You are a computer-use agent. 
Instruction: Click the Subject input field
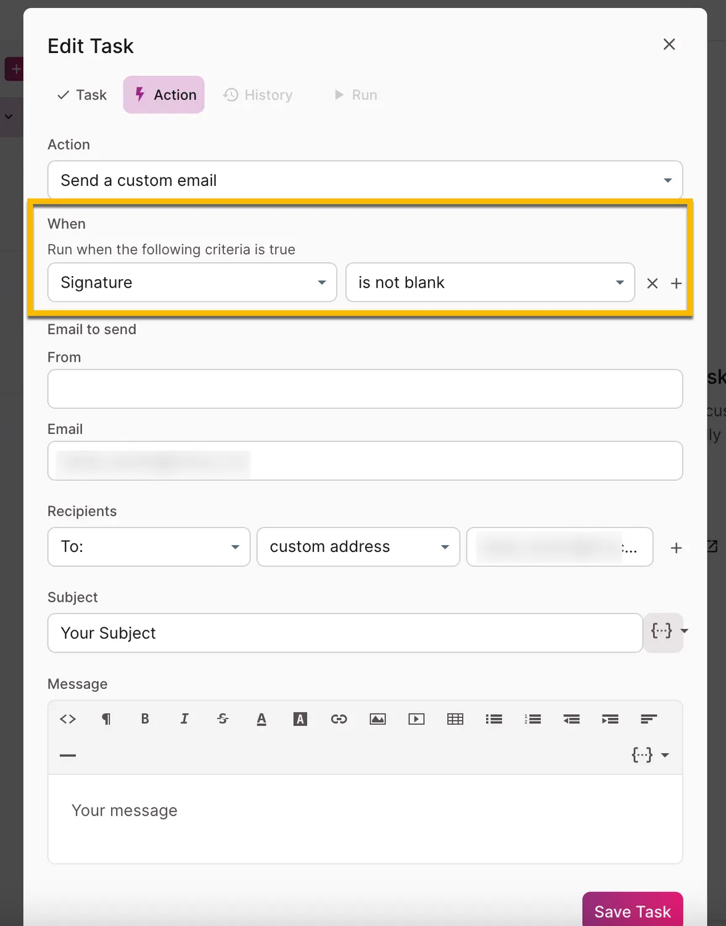click(x=345, y=633)
